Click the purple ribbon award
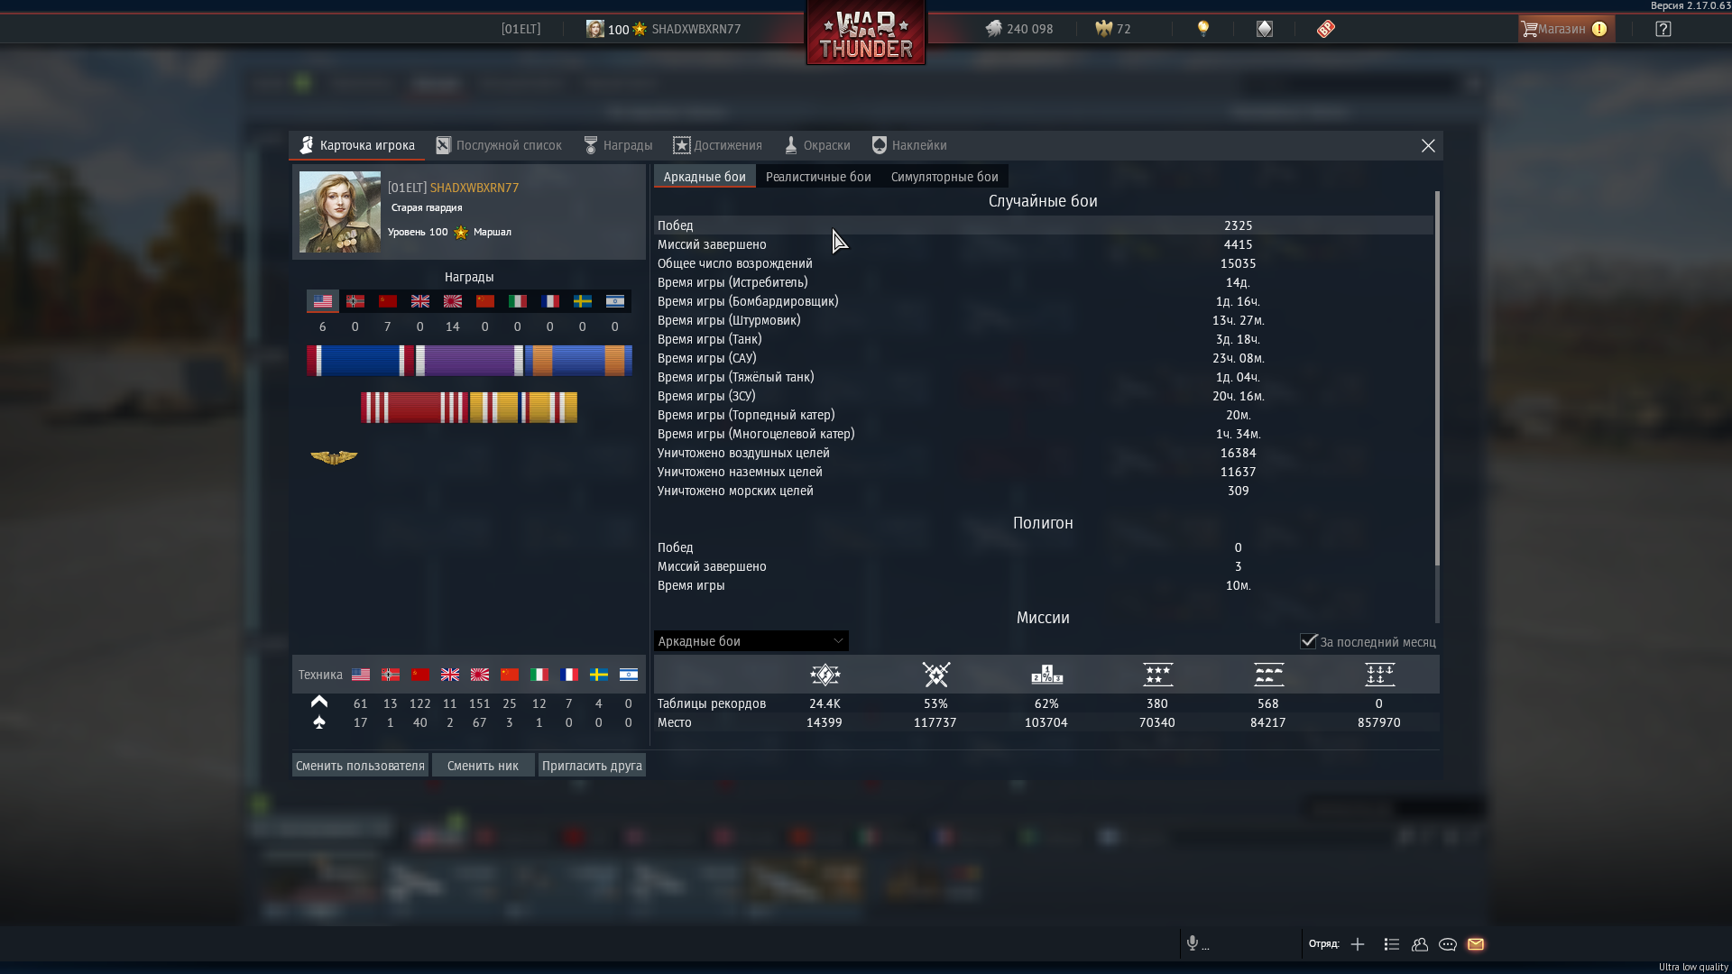The width and height of the screenshot is (1732, 974). [469, 361]
